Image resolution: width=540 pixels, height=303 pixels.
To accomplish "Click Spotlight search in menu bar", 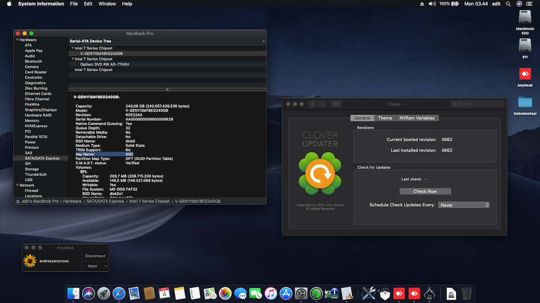I will pos(508,4).
